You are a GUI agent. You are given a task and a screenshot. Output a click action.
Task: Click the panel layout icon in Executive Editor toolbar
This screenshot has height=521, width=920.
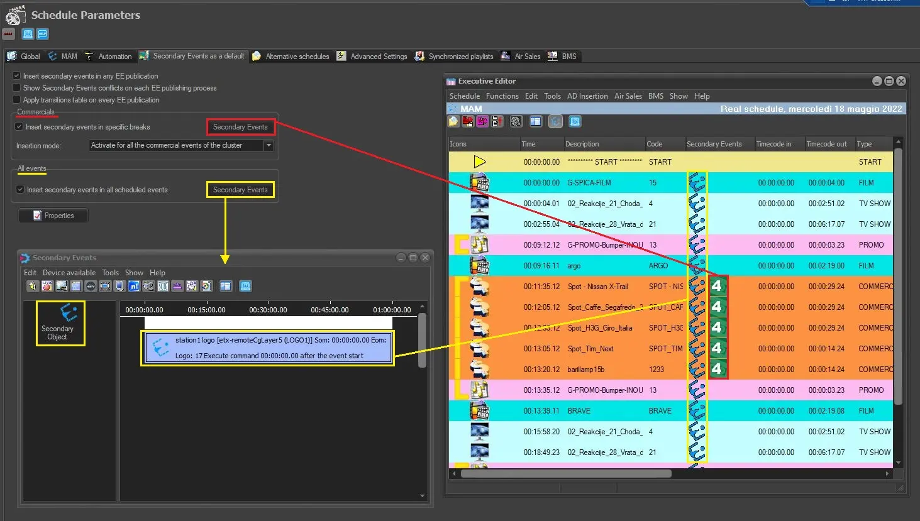tap(536, 121)
